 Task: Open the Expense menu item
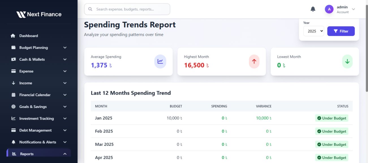coord(26,71)
